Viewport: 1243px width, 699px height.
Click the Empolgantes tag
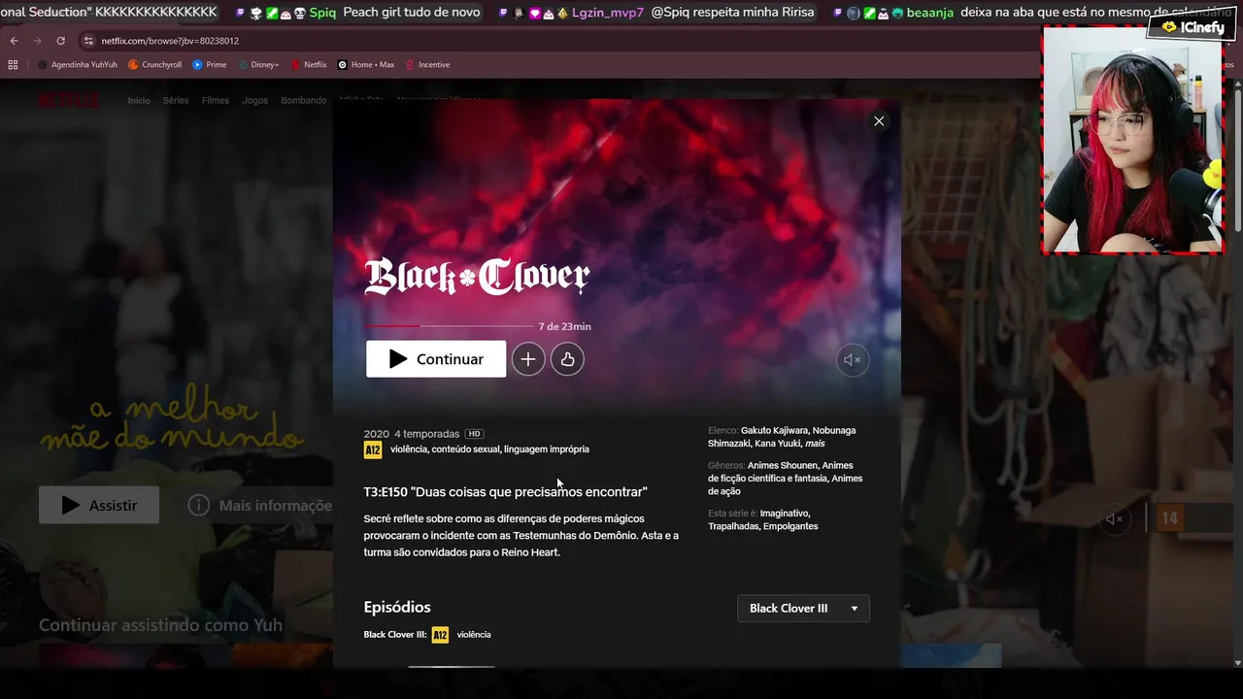pyautogui.click(x=790, y=526)
